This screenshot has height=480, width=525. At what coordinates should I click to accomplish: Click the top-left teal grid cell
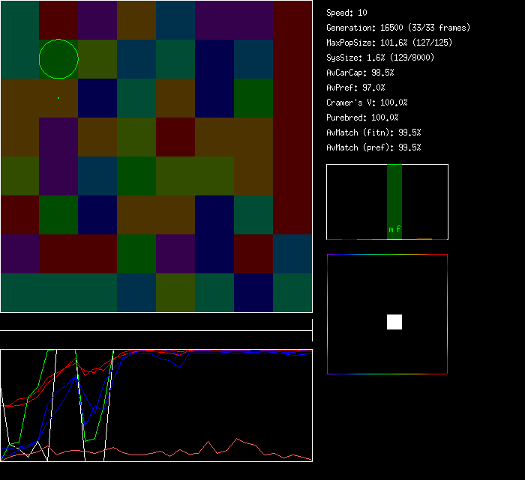[19, 40]
